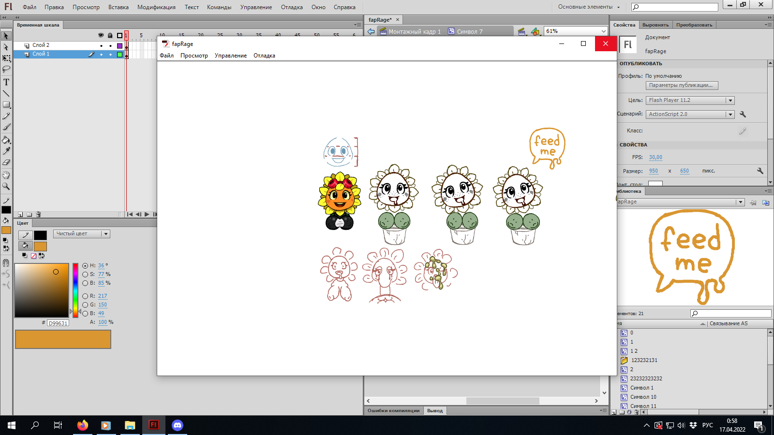Toggle visibility dot for Слой 2
The width and height of the screenshot is (774, 435).
(x=101, y=45)
